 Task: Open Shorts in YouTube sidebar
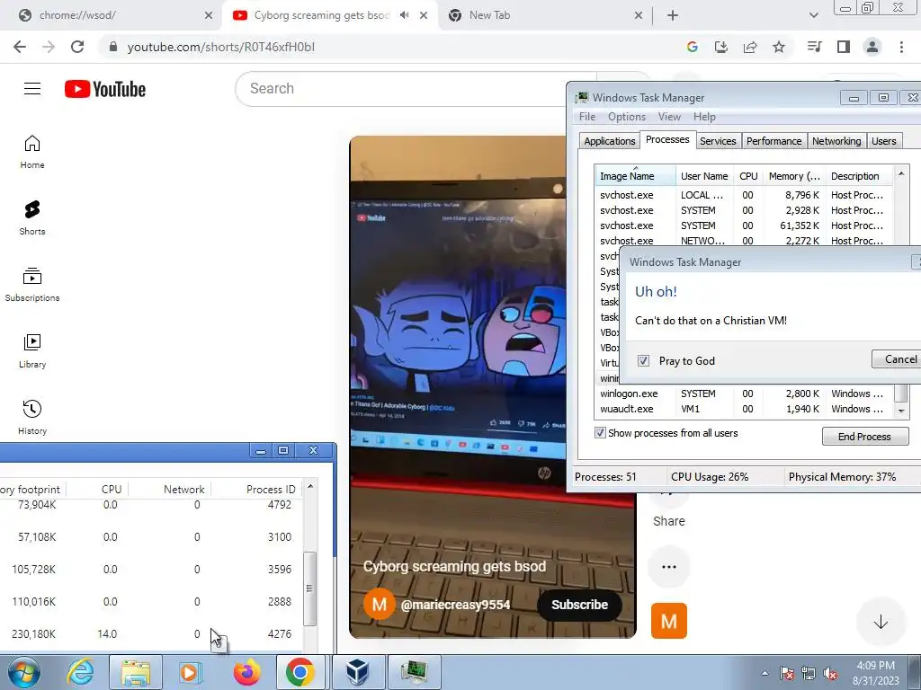pyautogui.click(x=32, y=218)
